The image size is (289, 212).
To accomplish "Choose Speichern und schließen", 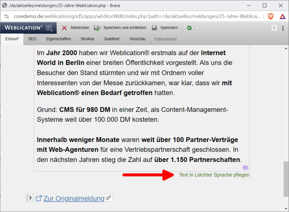I will (x=120, y=28).
